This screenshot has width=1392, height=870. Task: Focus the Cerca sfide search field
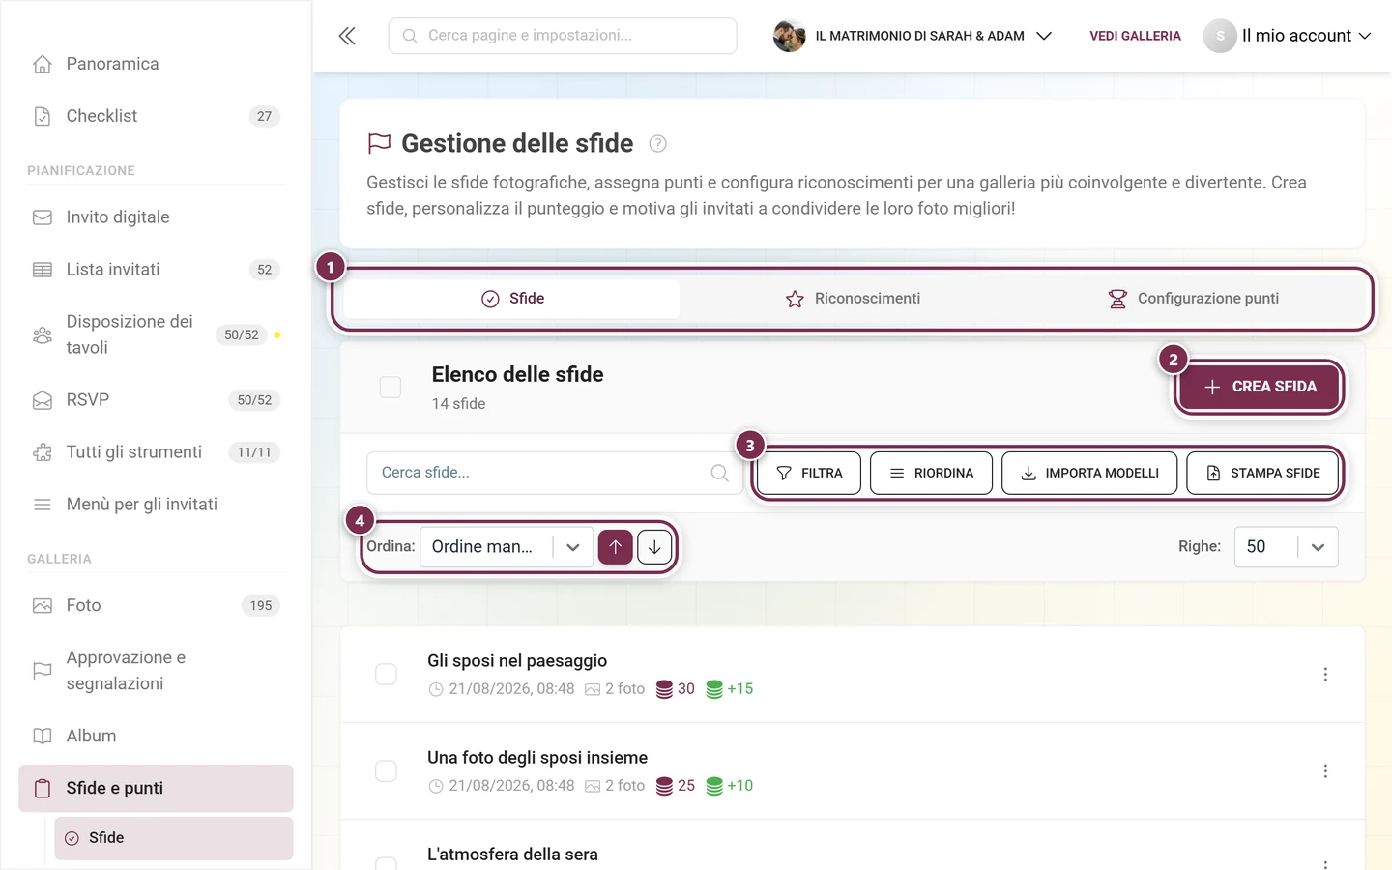[x=554, y=473]
